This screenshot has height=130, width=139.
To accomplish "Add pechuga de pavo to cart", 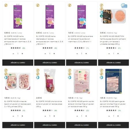I will click(114, 125).
